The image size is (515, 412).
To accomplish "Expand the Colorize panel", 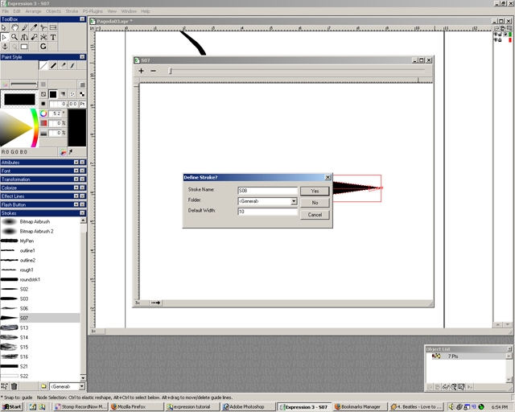I will pyautogui.click(x=76, y=188).
